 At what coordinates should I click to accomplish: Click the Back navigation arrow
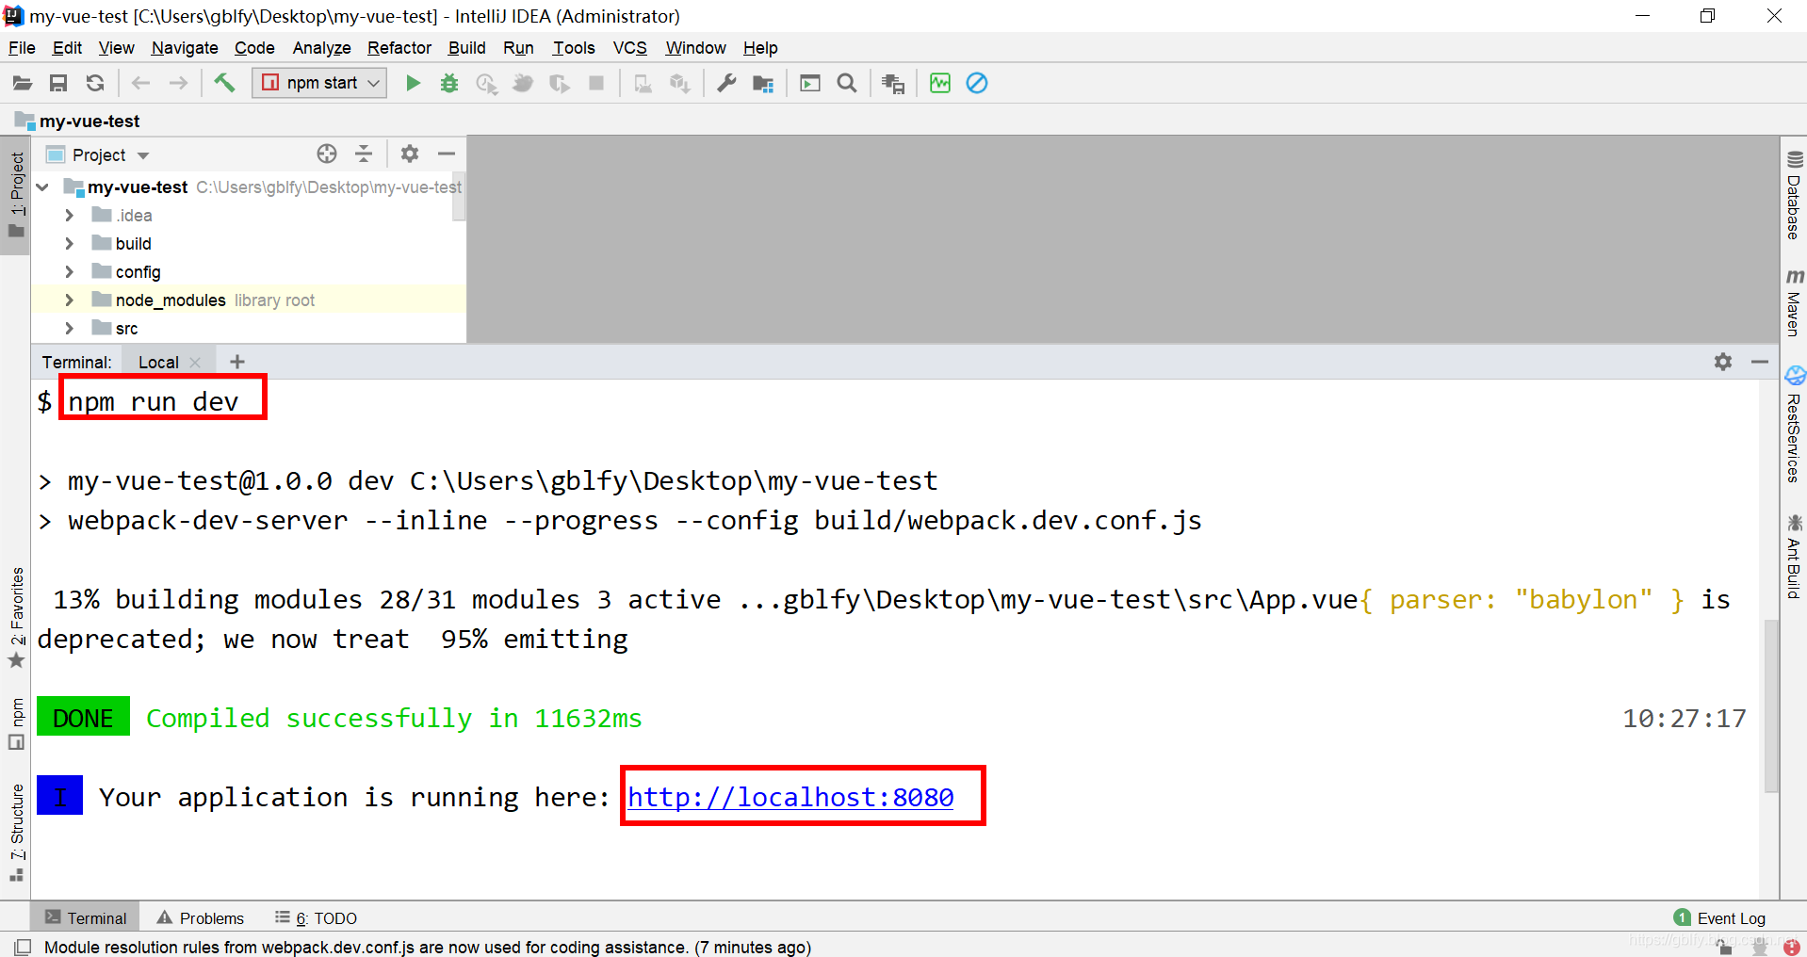click(140, 83)
